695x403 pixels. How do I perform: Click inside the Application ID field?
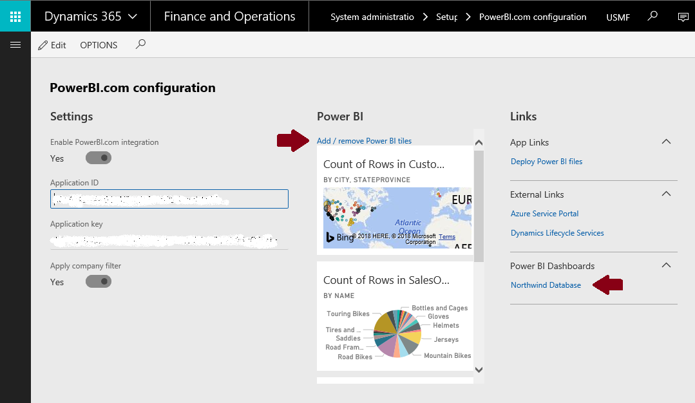[169, 198]
